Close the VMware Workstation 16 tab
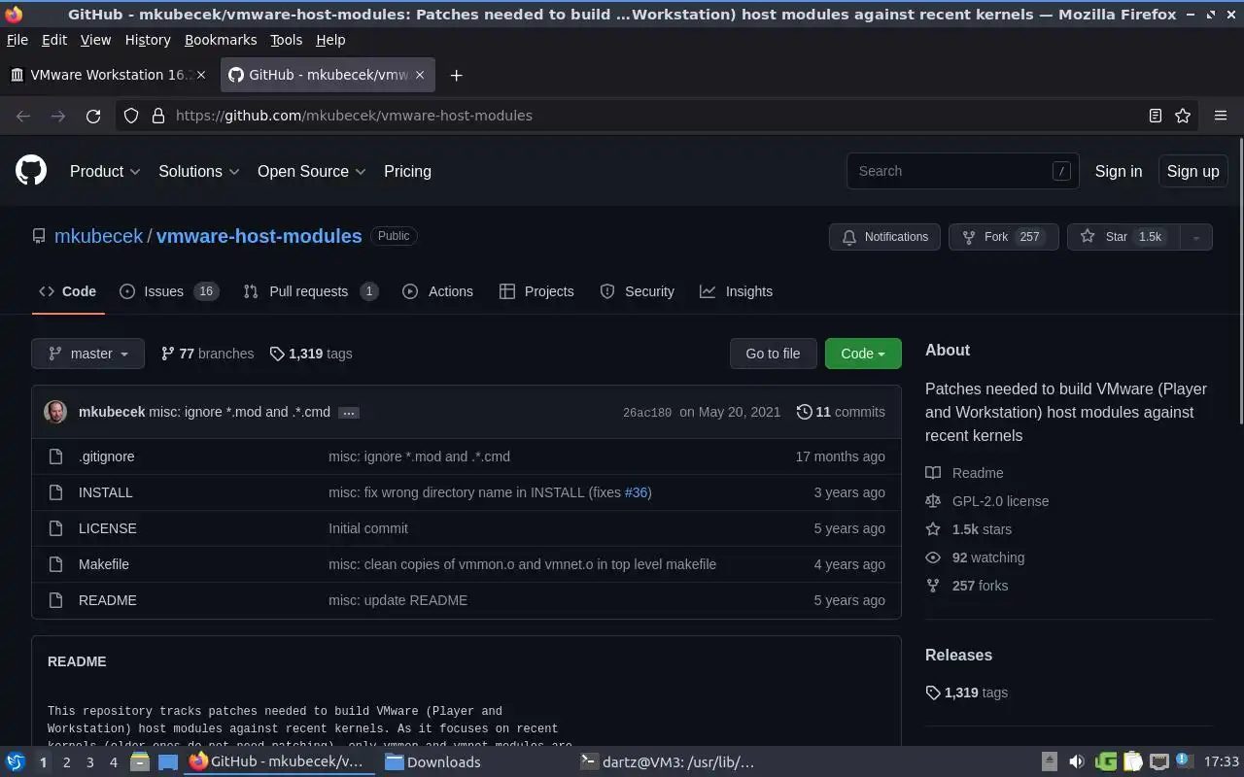This screenshot has height=777, width=1244. [202, 75]
